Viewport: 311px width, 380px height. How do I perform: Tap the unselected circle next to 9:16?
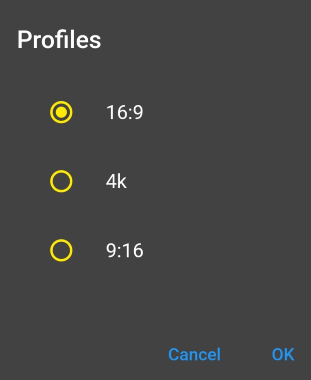[x=61, y=251]
